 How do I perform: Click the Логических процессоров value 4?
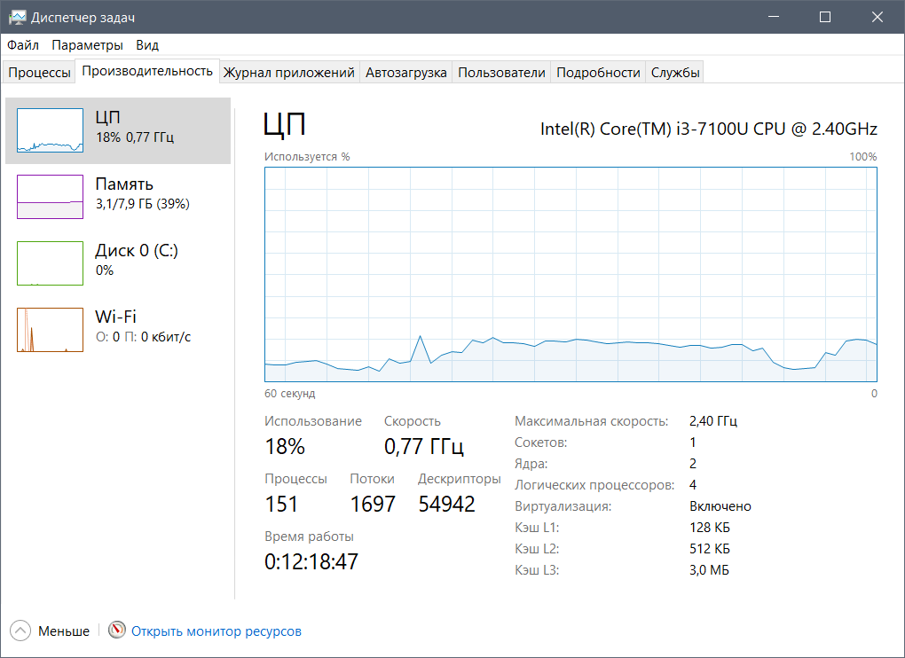click(x=693, y=485)
